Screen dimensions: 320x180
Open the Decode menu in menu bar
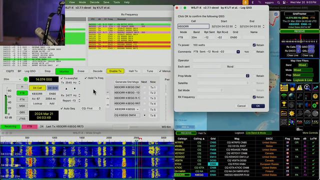pos(94,2)
